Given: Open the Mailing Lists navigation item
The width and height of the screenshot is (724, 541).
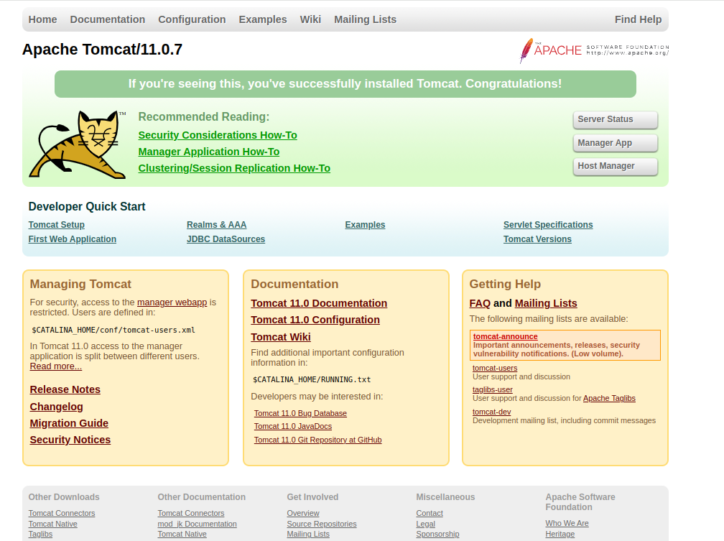Looking at the screenshot, I should tap(365, 19).
